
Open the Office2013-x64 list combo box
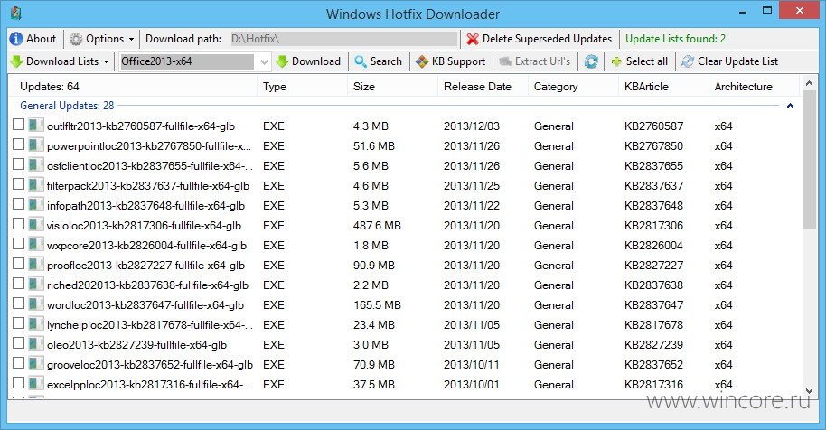click(x=195, y=61)
